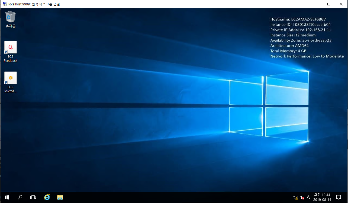Launch Internet Explorer from the taskbar
Image resolution: width=348 pixels, height=203 pixels.
click(x=47, y=197)
